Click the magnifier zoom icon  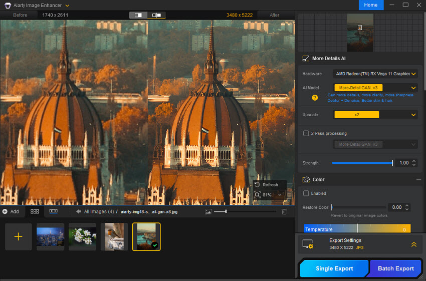click(x=257, y=195)
